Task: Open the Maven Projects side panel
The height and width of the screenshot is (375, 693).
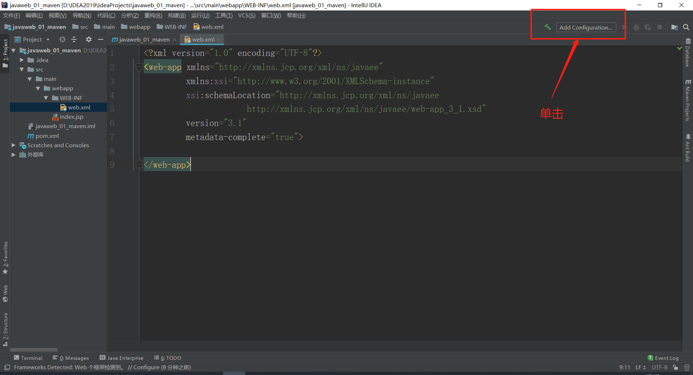Action: click(x=688, y=100)
